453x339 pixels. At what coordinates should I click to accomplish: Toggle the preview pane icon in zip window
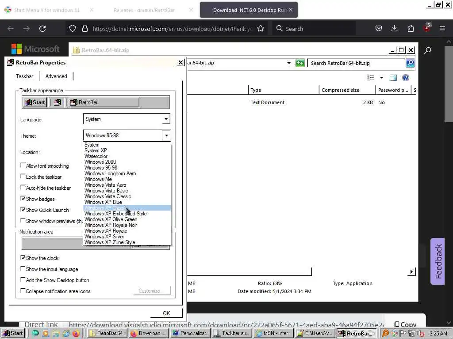pos(393,78)
